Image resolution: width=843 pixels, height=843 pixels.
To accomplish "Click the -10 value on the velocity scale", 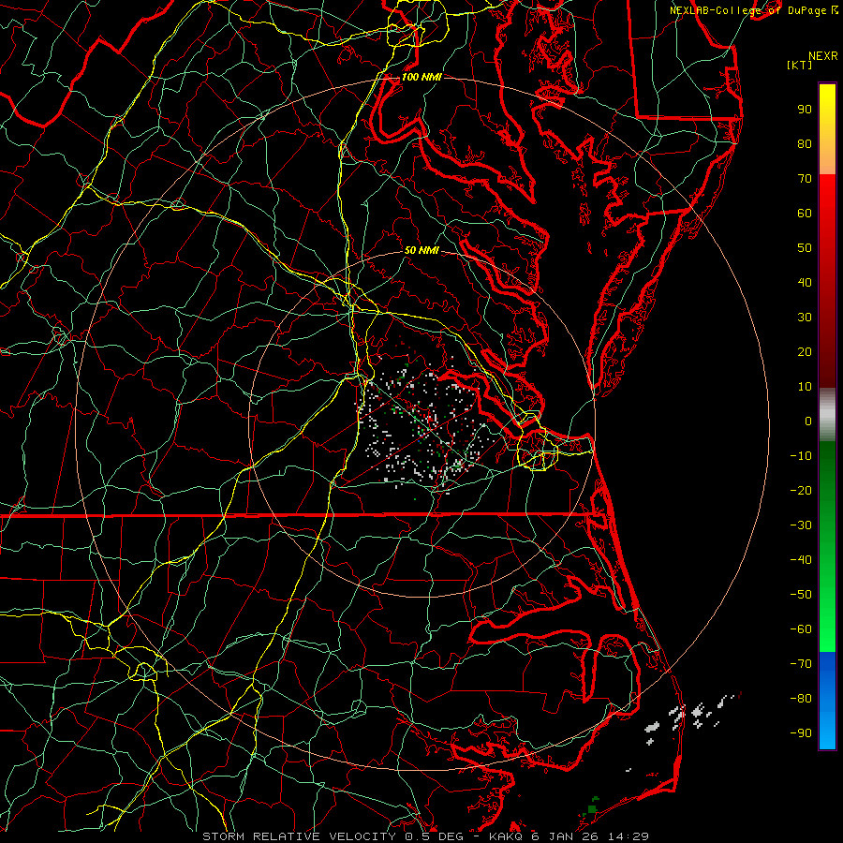I will coord(801,456).
